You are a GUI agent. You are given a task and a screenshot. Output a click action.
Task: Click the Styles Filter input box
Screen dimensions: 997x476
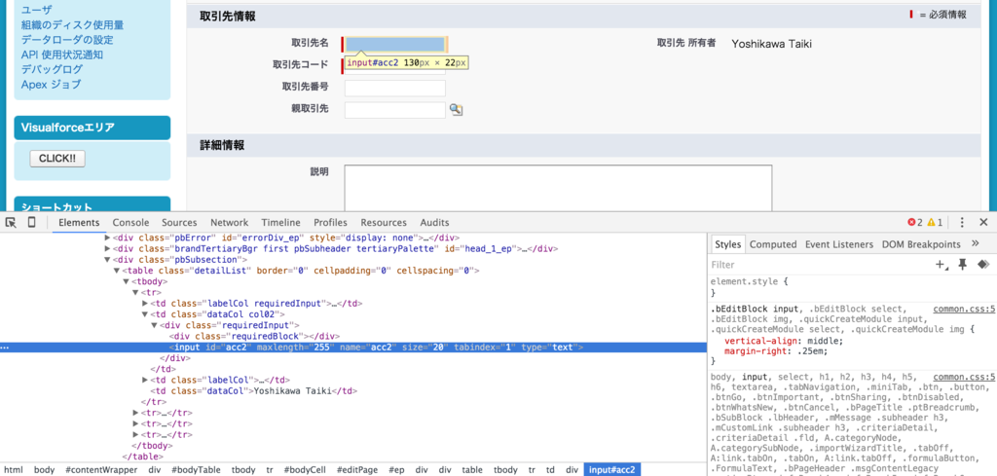[x=817, y=265]
